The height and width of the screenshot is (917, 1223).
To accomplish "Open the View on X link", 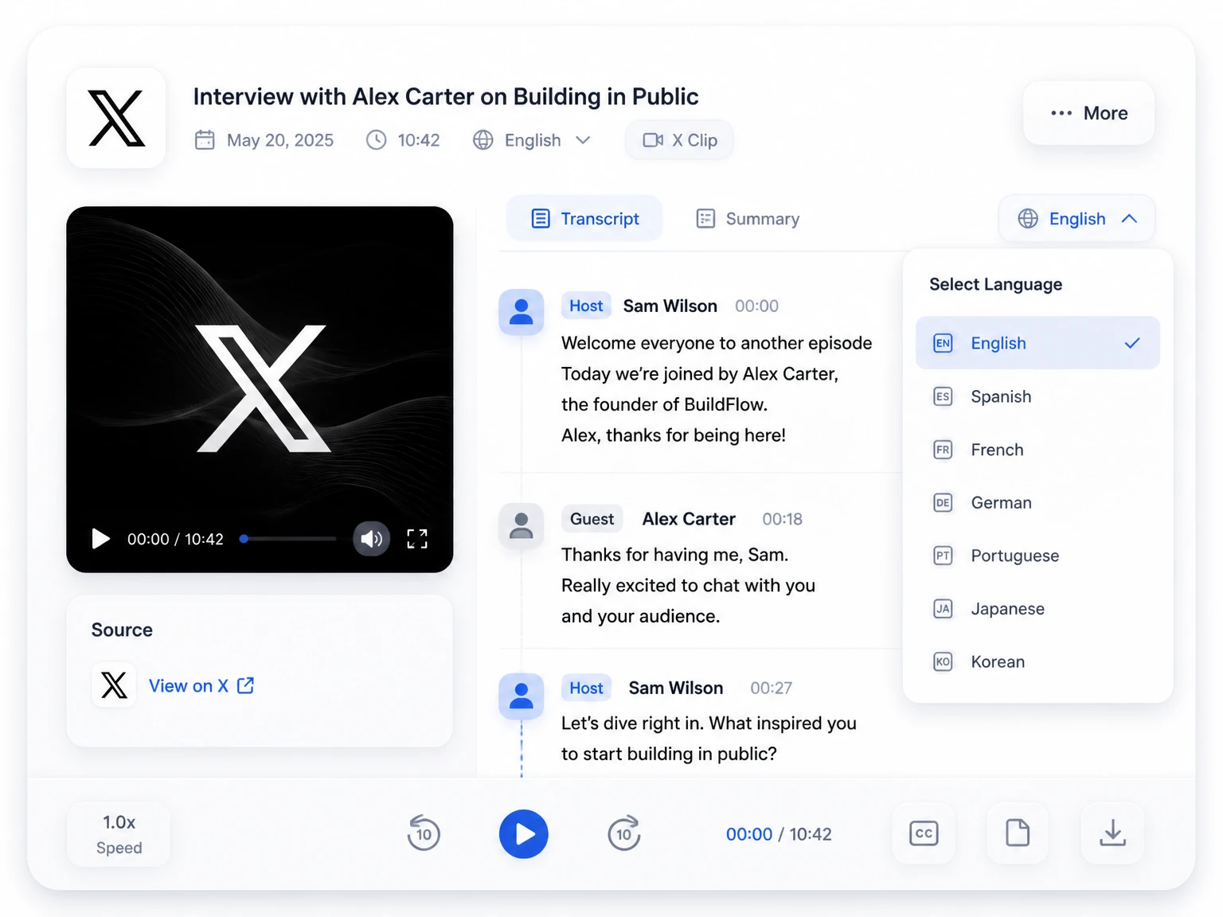I will tap(201, 685).
